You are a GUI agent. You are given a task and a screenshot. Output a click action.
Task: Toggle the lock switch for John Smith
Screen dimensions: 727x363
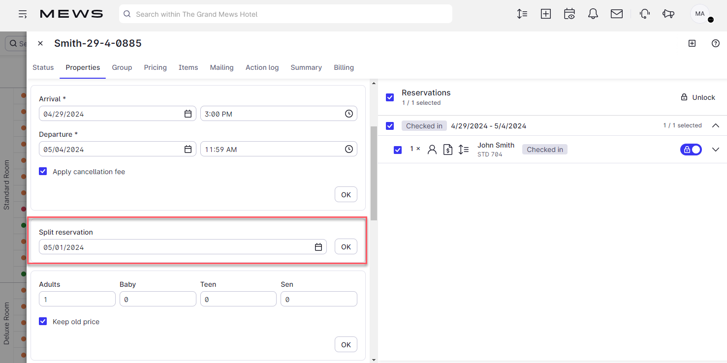tap(691, 150)
